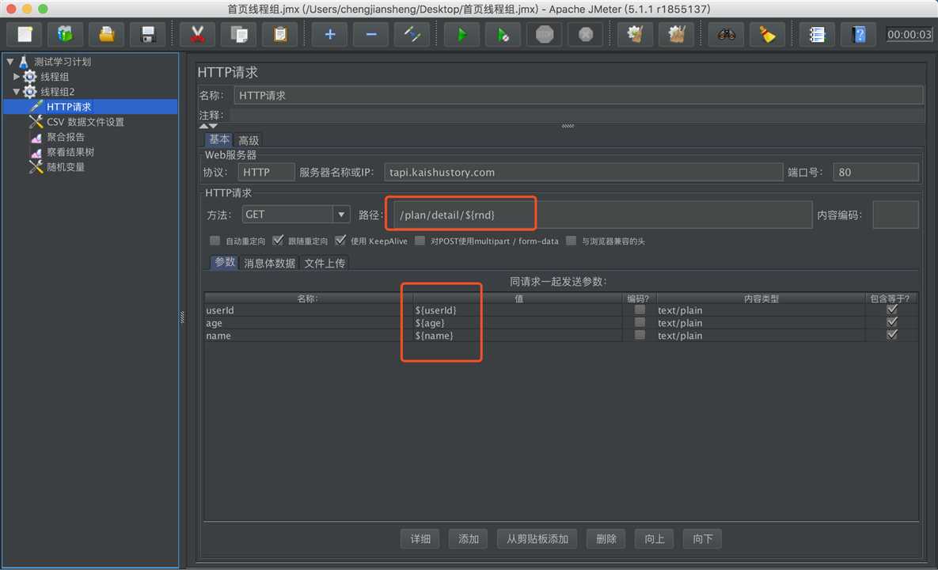This screenshot has height=570, width=938.
Task: Click the Toggle enable/disable icon in the toolbar
Action: [412, 34]
